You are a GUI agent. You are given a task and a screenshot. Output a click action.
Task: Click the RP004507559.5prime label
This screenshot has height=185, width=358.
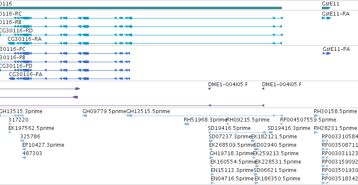308,120
